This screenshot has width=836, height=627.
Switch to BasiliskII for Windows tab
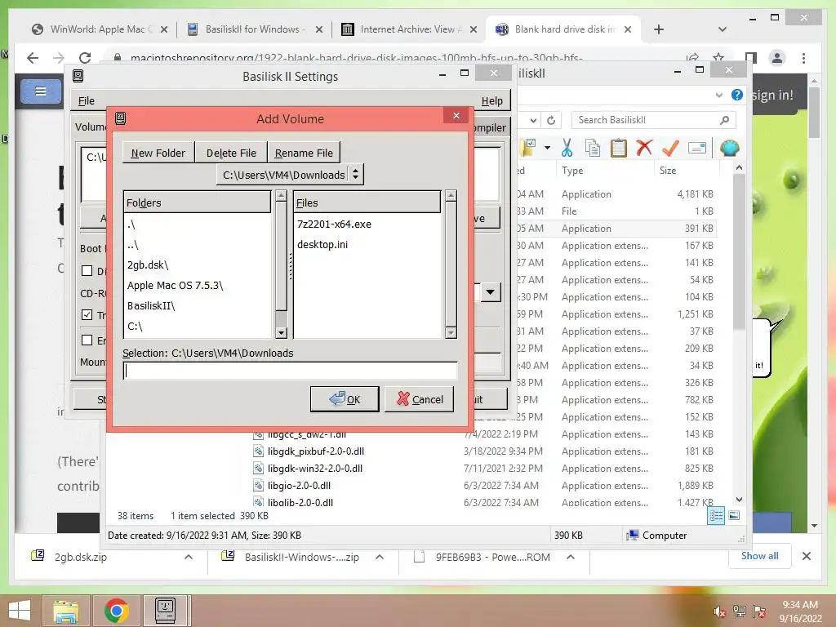click(x=255, y=29)
